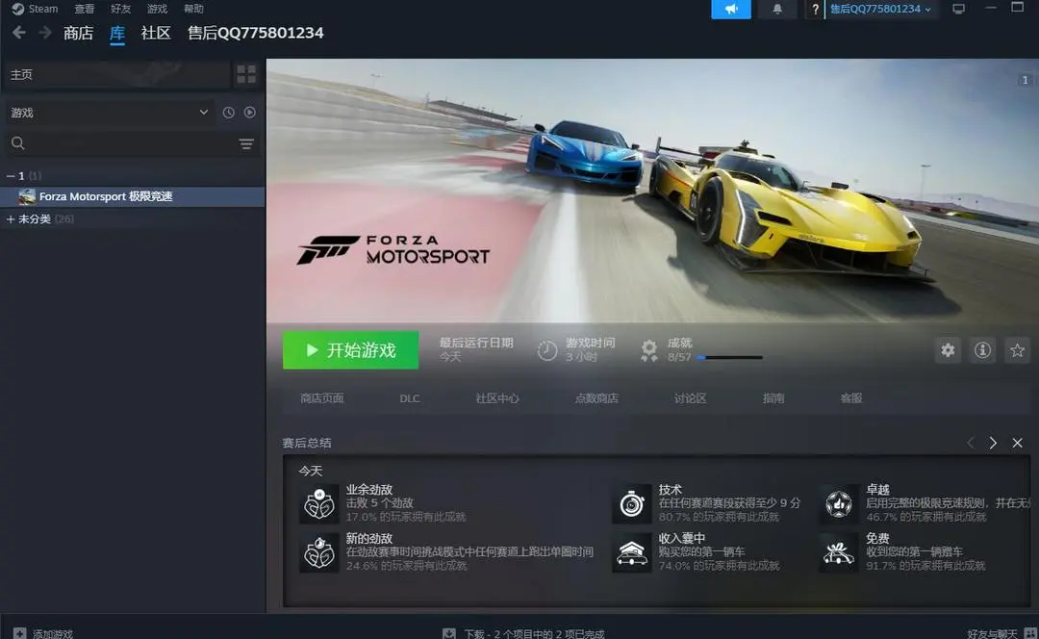Open the 指南 link

coord(773,398)
